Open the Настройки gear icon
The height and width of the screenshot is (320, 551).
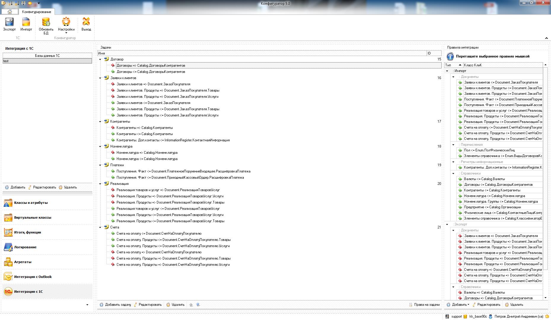point(66,22)
